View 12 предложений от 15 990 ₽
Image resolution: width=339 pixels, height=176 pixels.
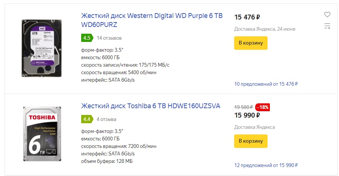266,165
